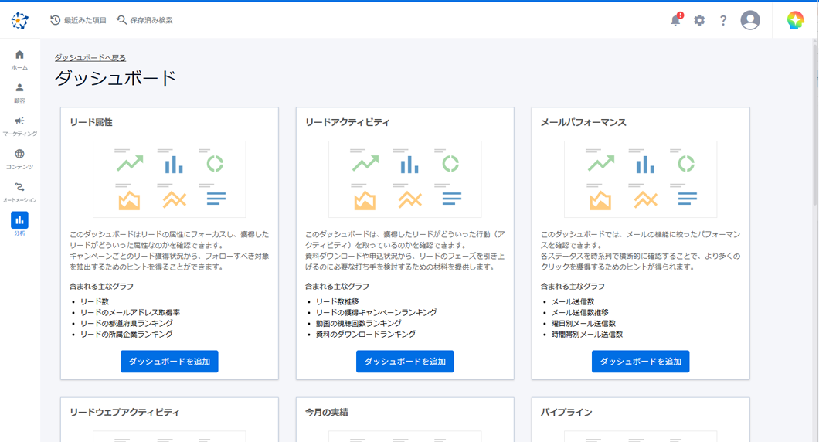The image size is (819, 442).
Task: Click the colorful assistant icon at top right
Action: click(x=795, y=20)
